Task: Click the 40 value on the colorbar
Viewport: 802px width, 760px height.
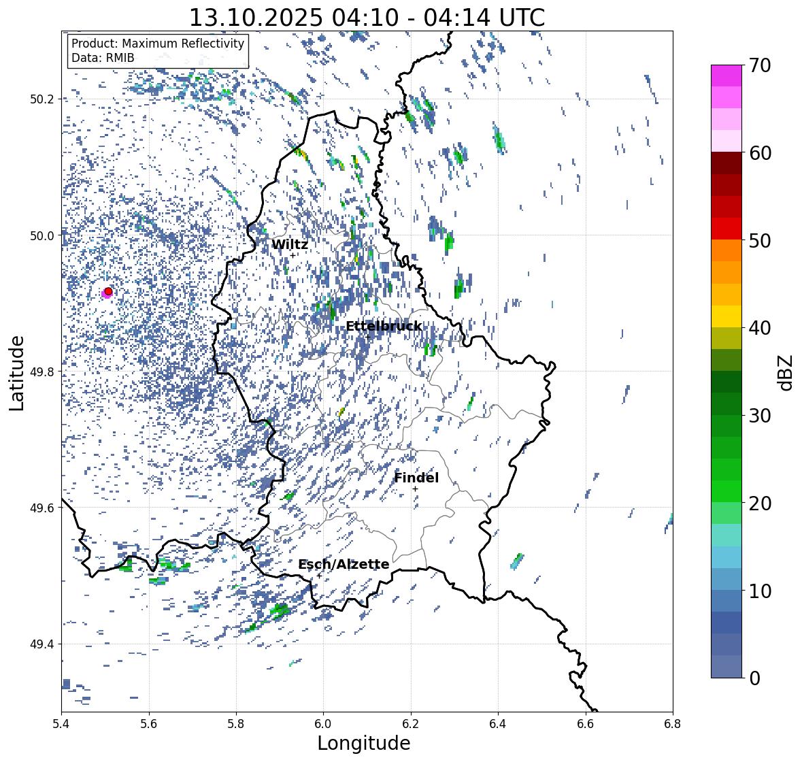Action: click(759, 328)
